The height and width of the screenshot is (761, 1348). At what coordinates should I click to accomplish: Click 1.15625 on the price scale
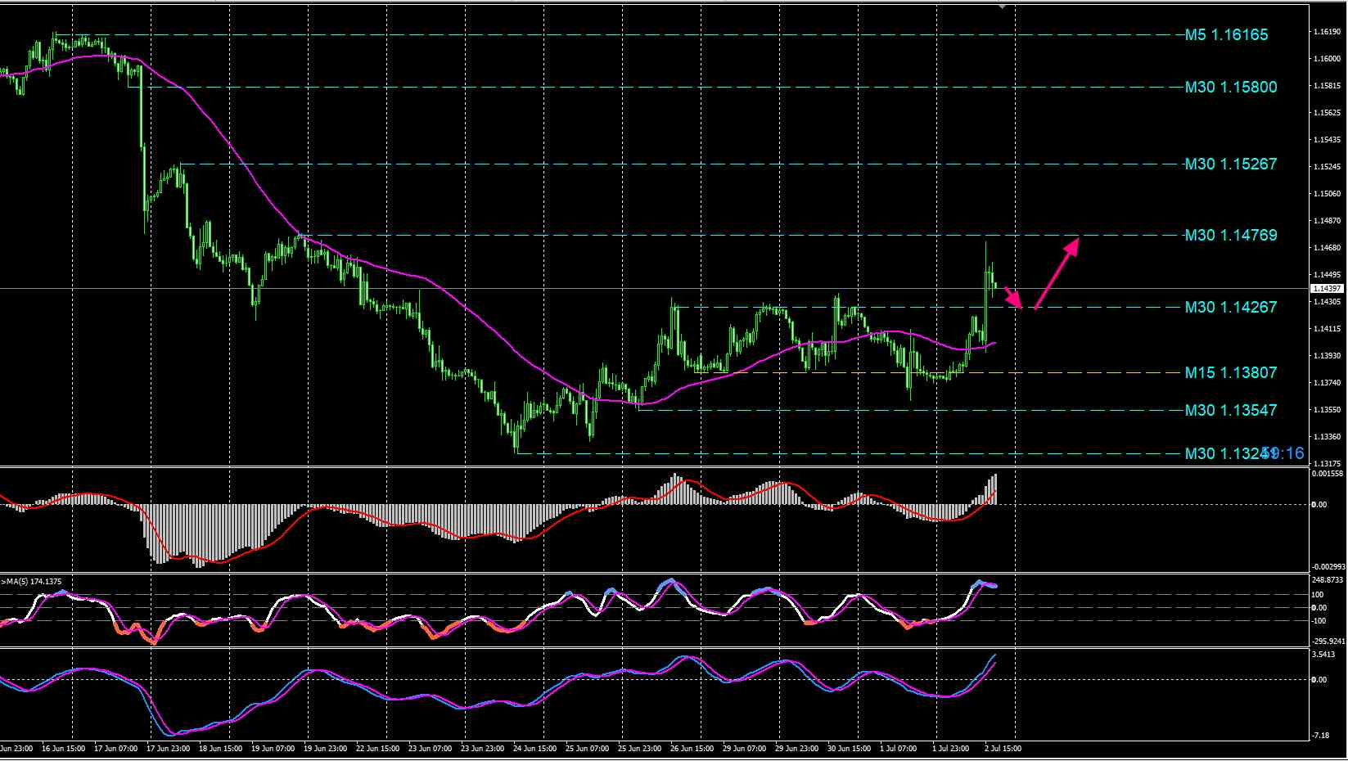[1326, 113]
